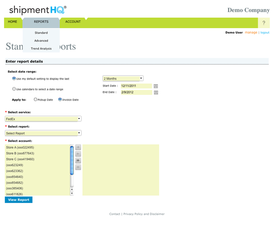Click the account list scroll up arrow
This screenshot has width=274, height=228.
click(x=72, y=189)
